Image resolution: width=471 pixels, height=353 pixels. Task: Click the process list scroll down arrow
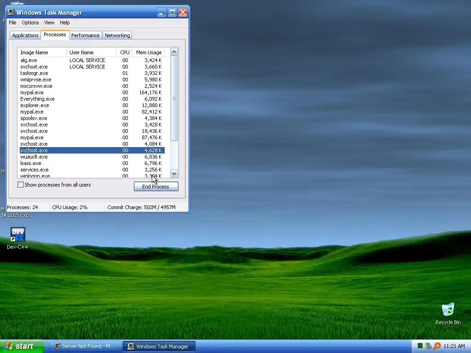[x=174, y=173]
